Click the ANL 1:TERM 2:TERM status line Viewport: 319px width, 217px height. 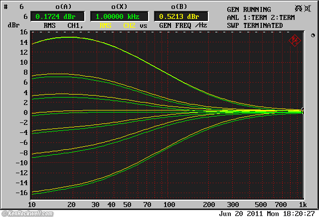pos(261,18)
